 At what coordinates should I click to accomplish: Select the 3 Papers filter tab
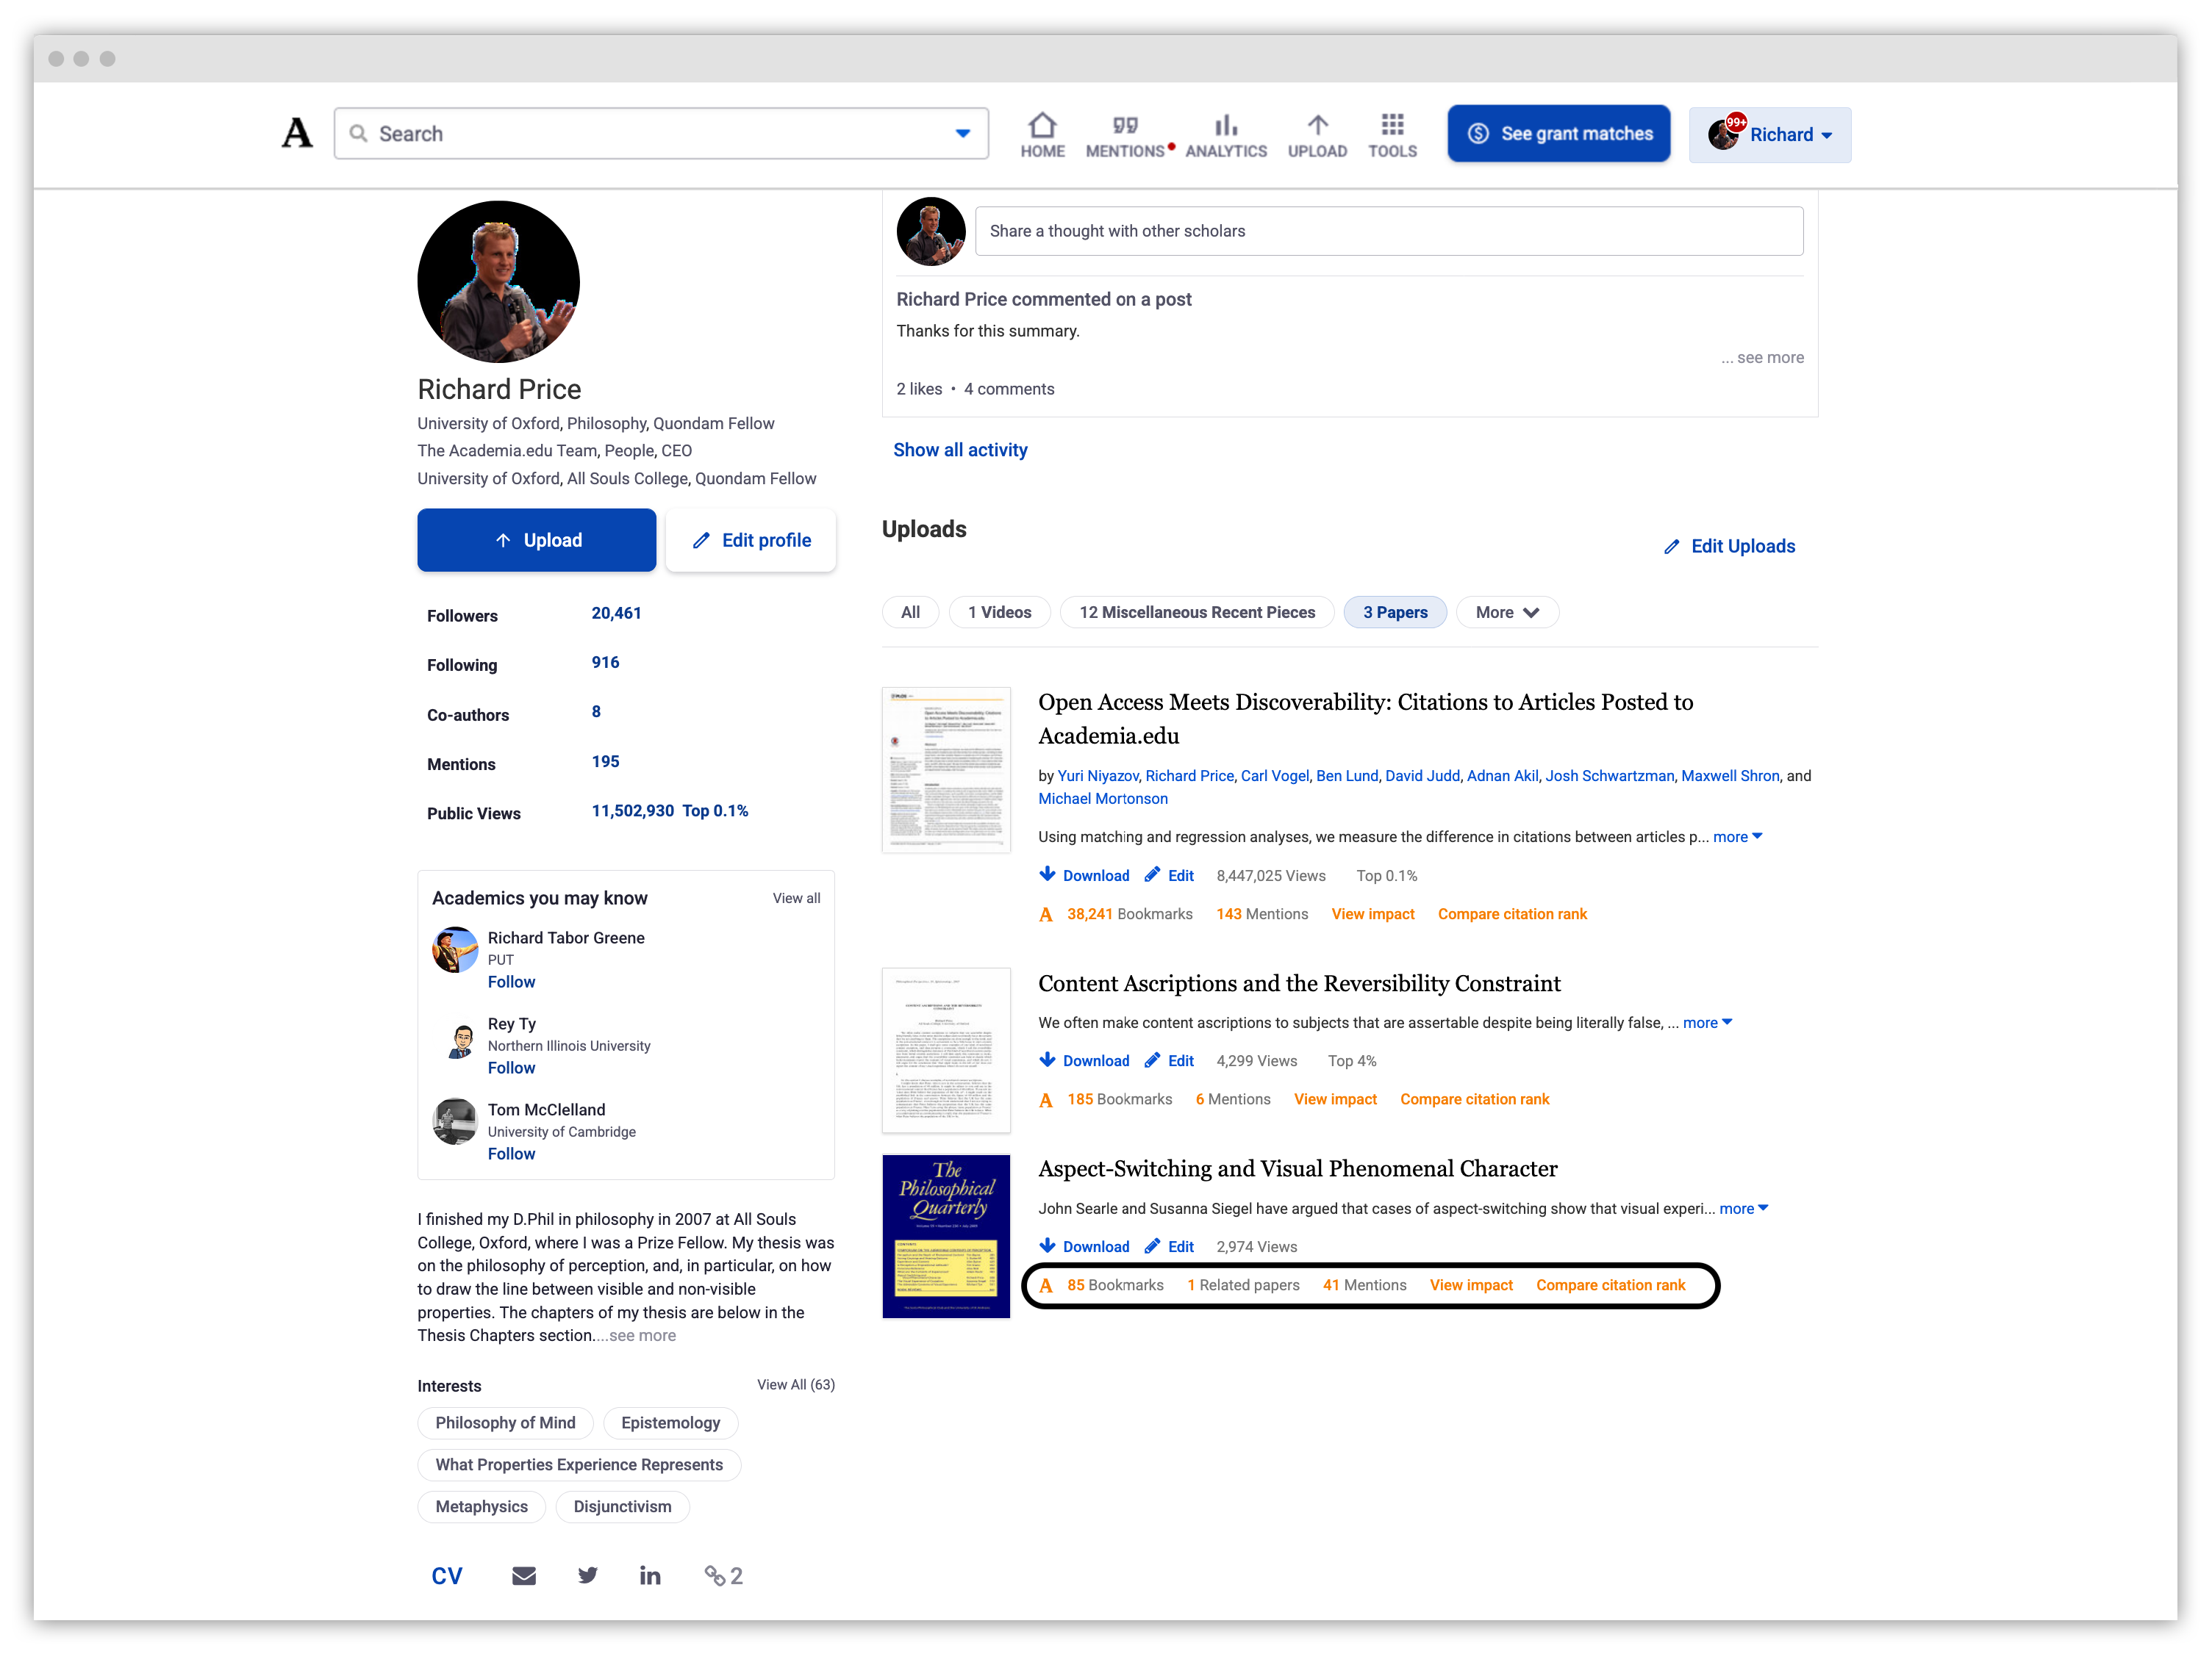pyautogui.click(x=1394, y=611)
